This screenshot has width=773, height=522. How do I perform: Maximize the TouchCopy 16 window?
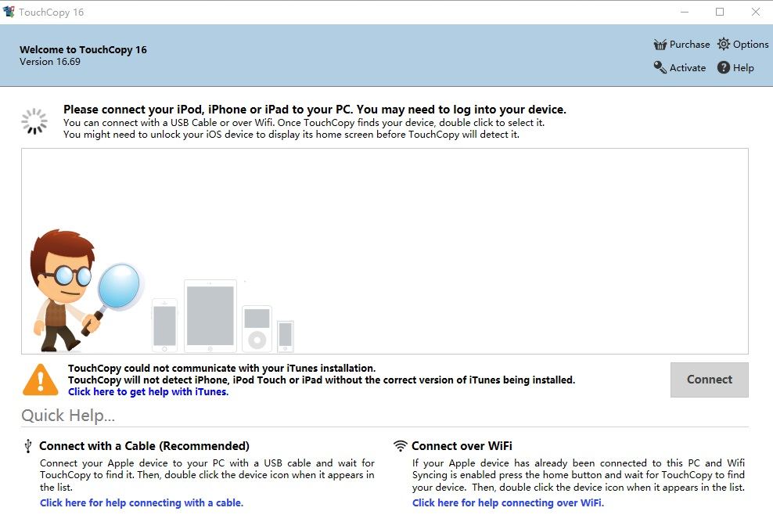720,12
